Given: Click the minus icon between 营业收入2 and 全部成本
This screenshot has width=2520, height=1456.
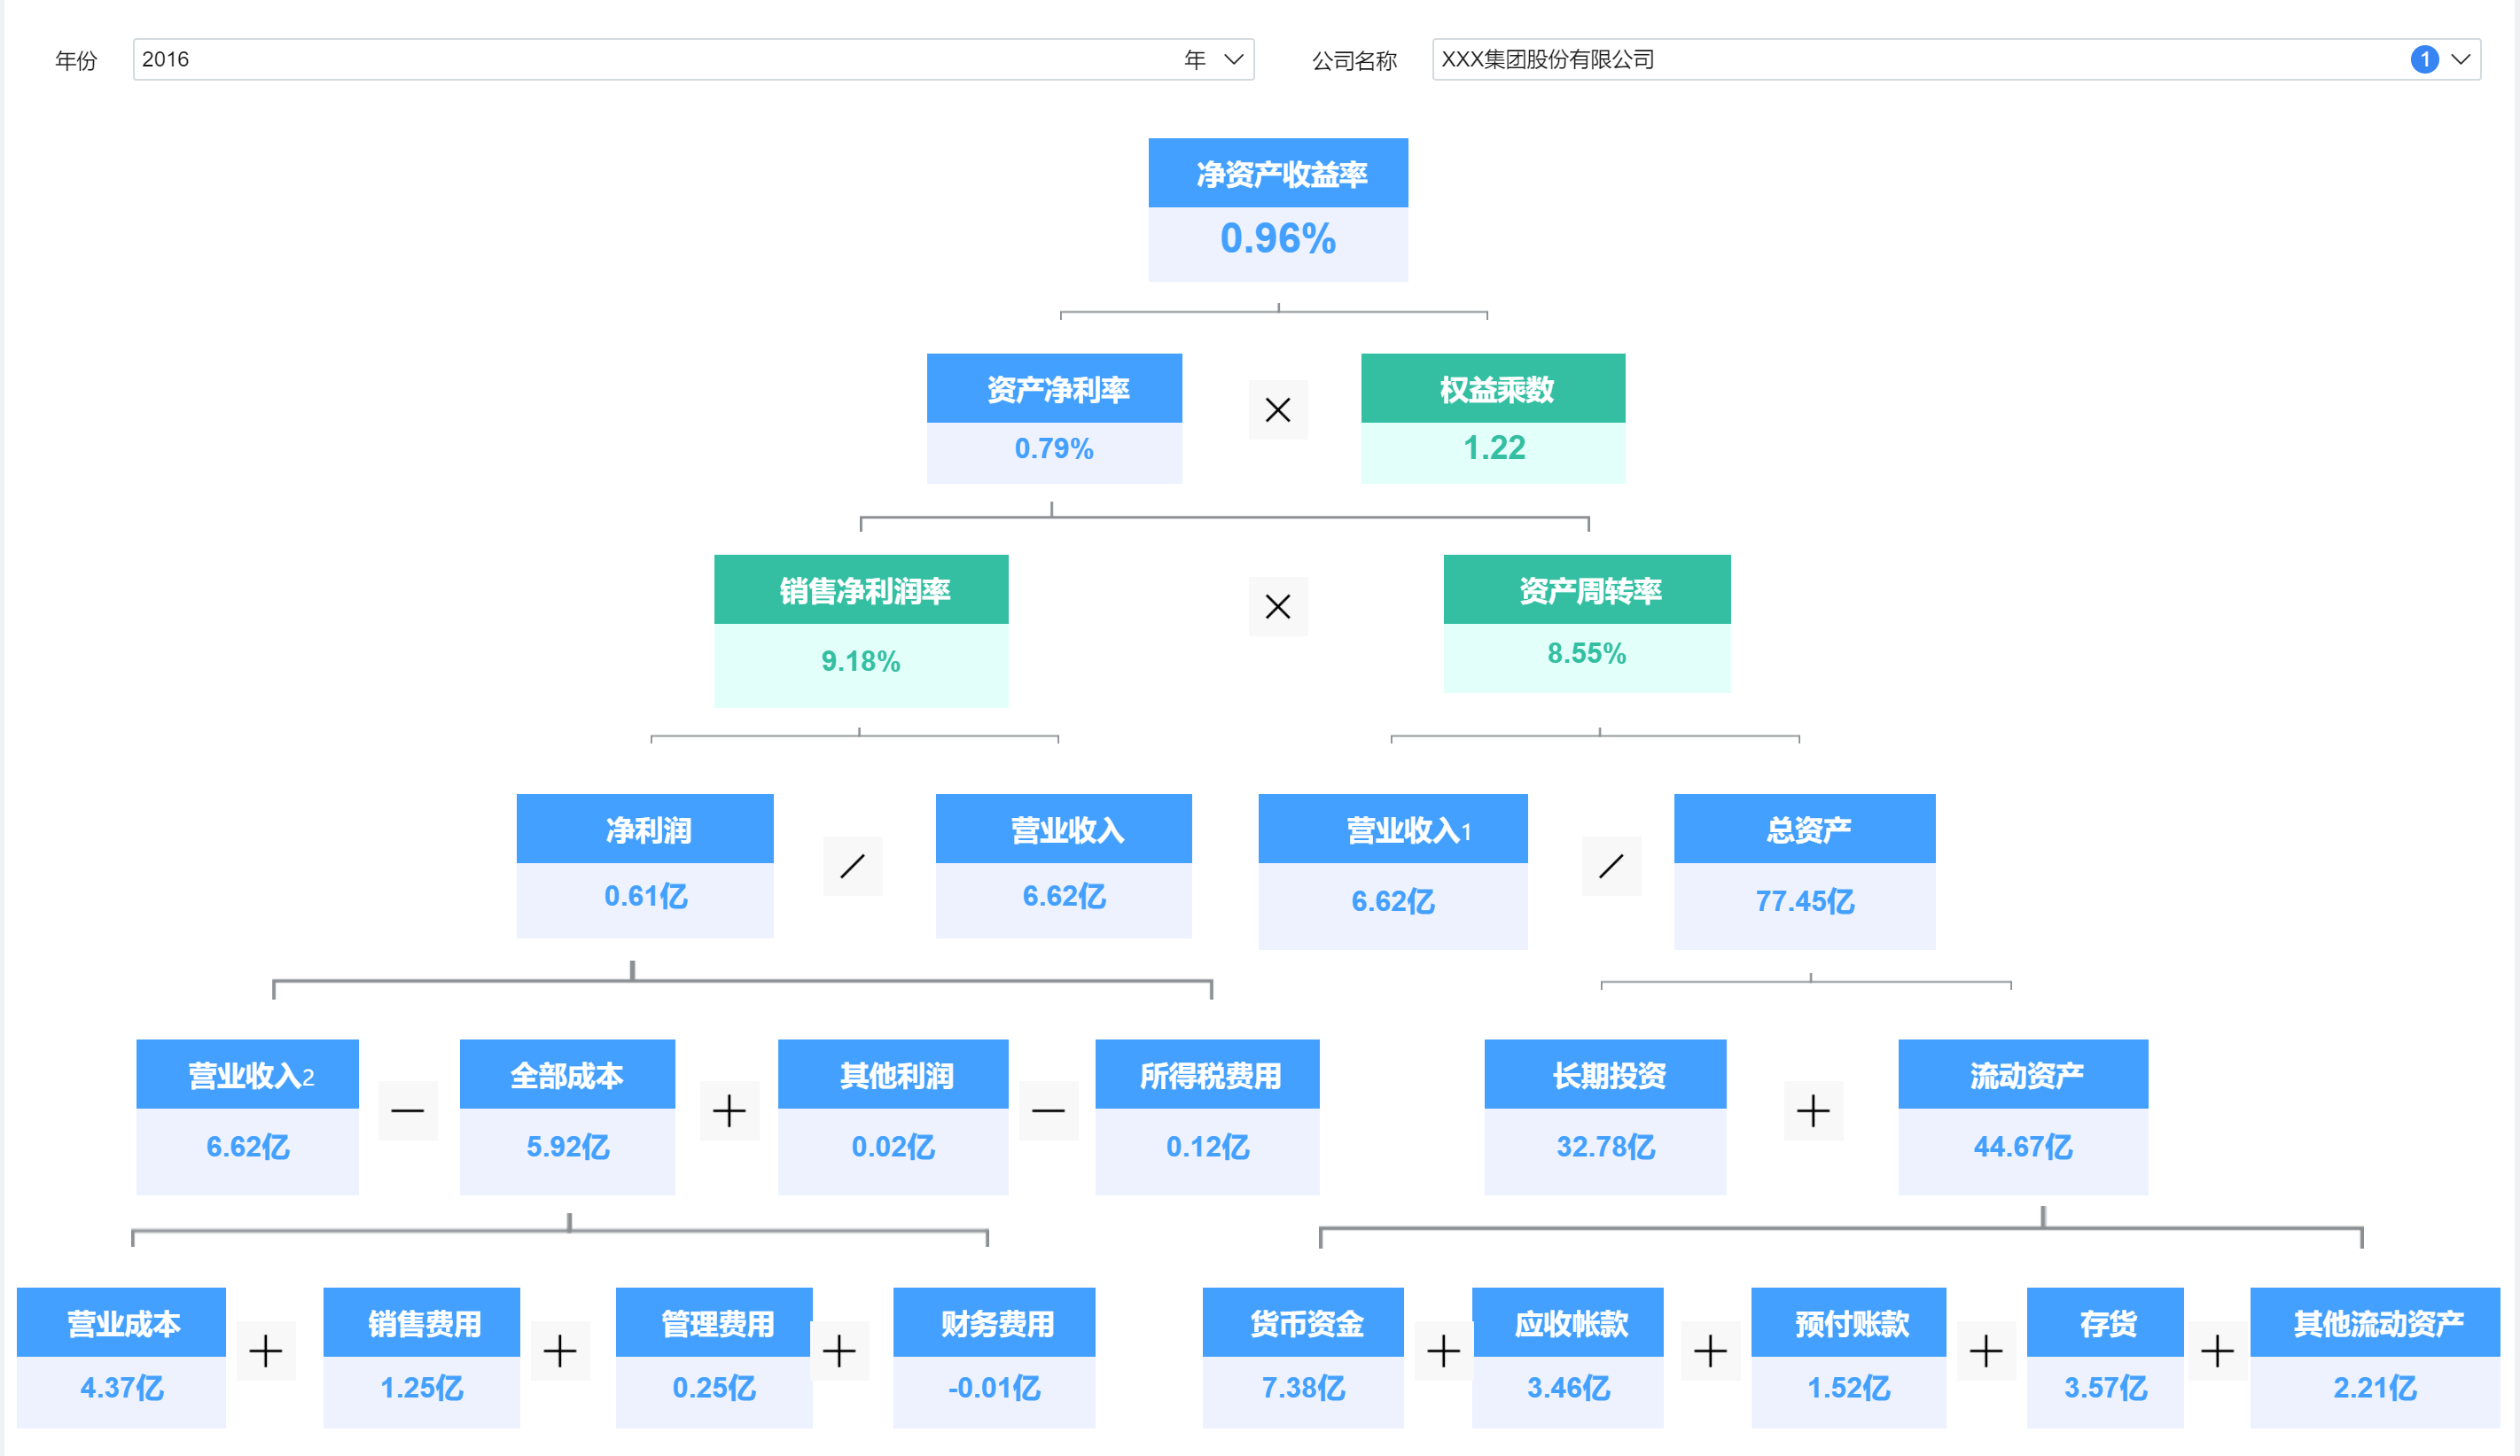Looking at the screenshot, I should [x=407, y=1110].
